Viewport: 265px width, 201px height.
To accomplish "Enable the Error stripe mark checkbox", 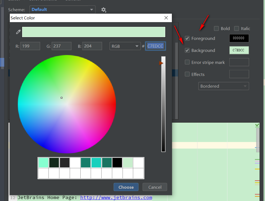I will 187,62.
